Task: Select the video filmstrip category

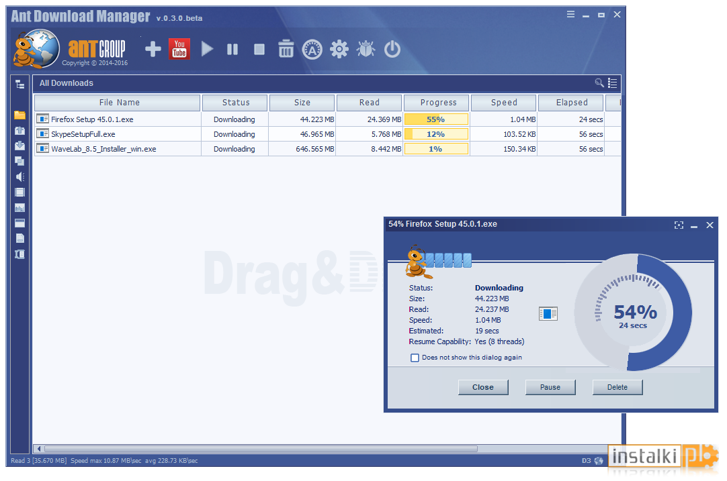Action: pos(19,192)
